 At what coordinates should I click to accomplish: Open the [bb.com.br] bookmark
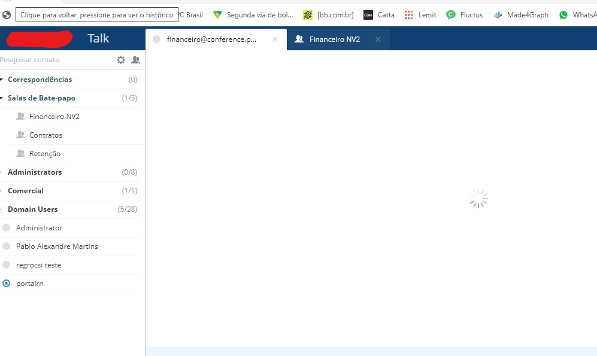pyautogui.click(x=328, y=15)
